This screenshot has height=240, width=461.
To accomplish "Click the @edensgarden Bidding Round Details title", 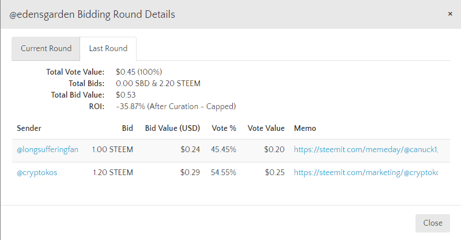I will (92, 14).
